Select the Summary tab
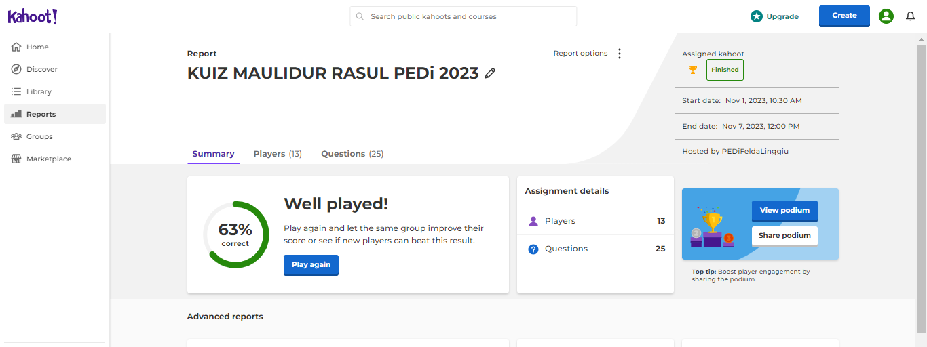This screenshot has width=927, height=347. 213,154
